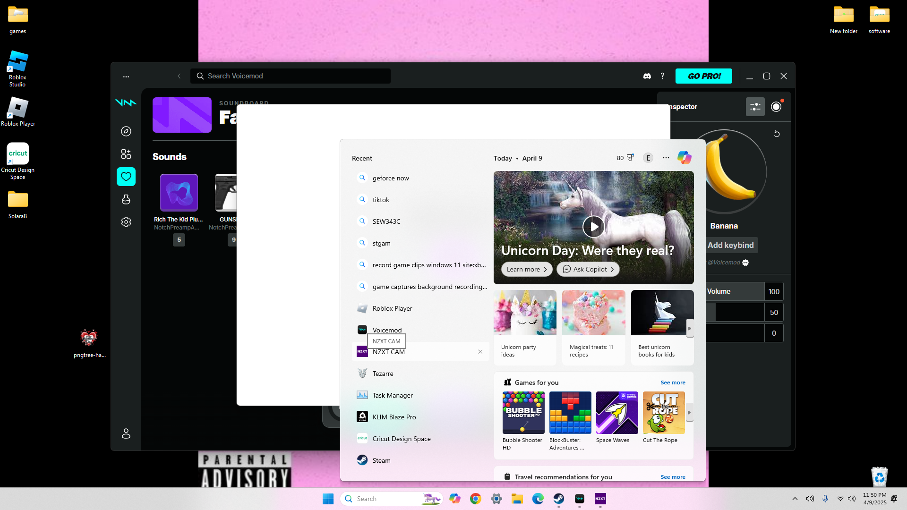
Task: Open the taskbar clock and date
Action: [x=874, y=499]
